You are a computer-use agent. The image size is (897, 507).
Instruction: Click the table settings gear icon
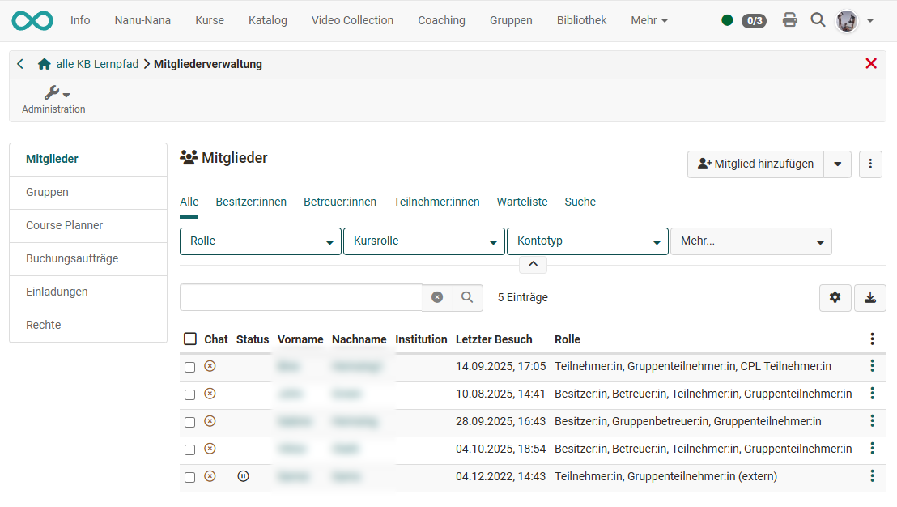[835, 298]
